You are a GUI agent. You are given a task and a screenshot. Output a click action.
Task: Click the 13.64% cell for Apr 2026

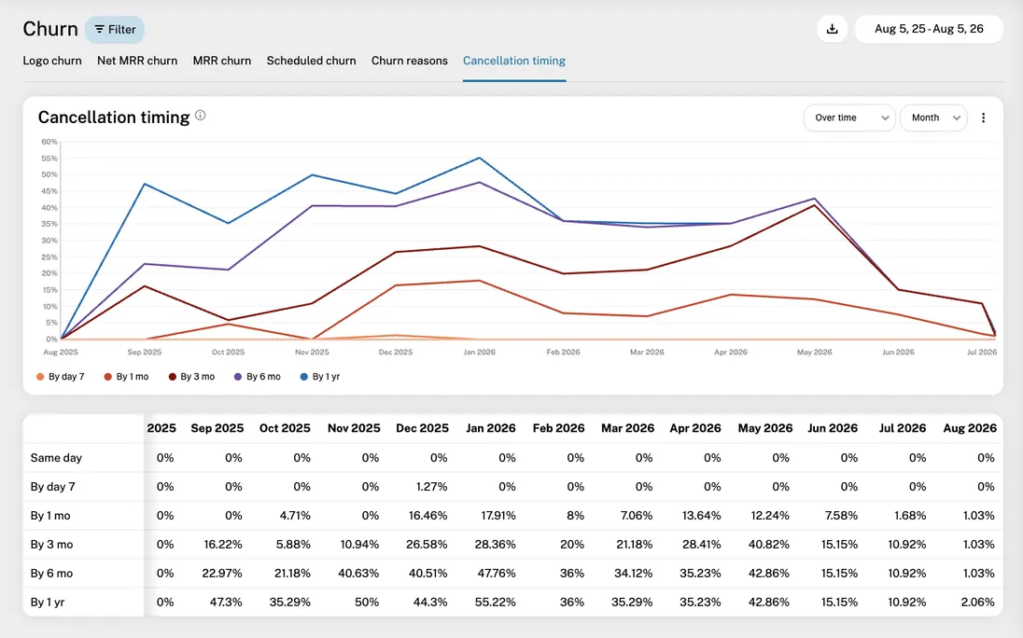pos(701,516)
